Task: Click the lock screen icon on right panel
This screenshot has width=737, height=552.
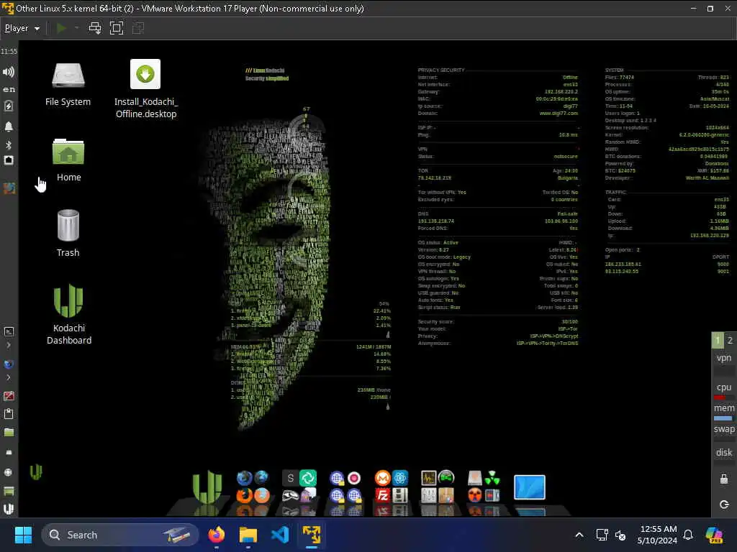Action: tap(724, 479)
